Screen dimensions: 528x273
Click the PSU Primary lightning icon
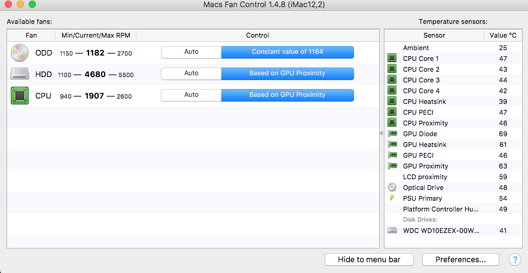[x=392, y=198]
